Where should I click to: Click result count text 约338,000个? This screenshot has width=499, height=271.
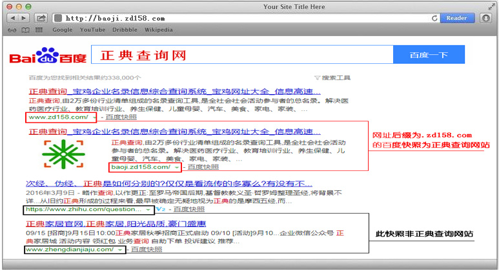point(85,77)
